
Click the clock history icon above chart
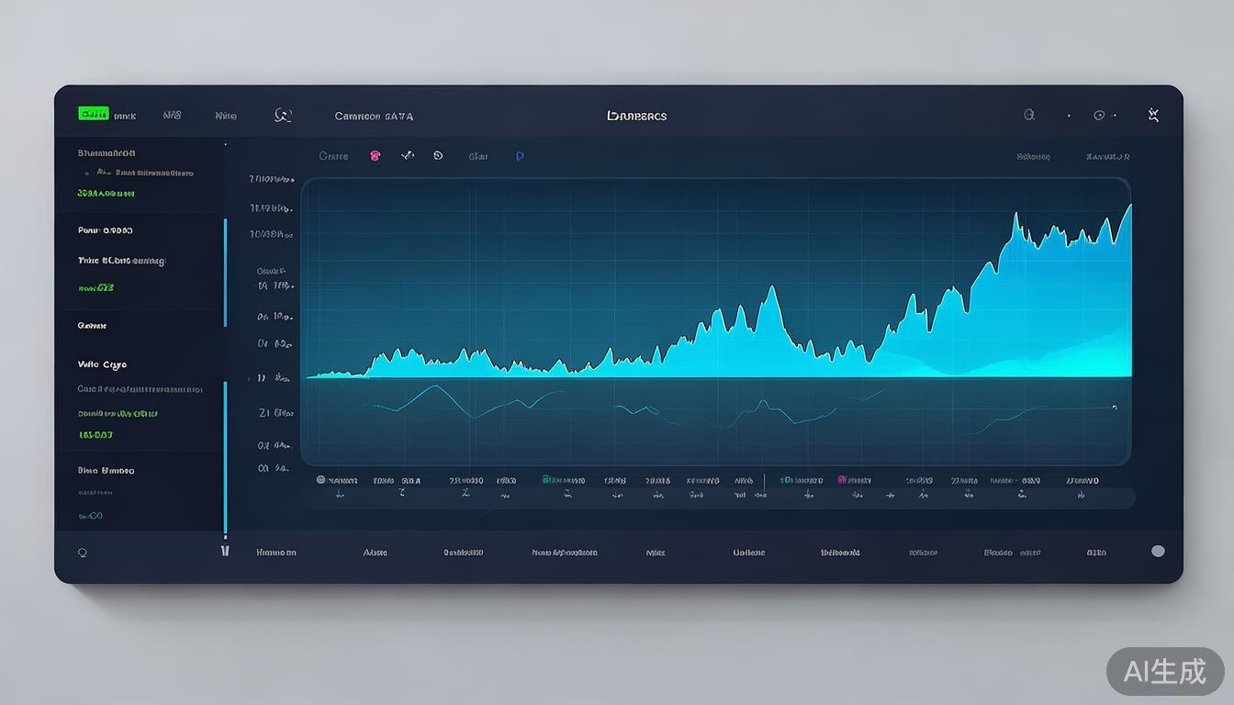pyautogui.click(x=438, y=156)
